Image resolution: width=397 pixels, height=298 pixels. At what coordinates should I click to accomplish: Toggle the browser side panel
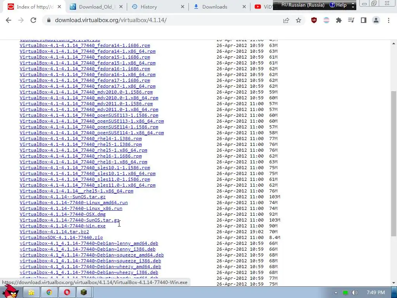(364, 20)
